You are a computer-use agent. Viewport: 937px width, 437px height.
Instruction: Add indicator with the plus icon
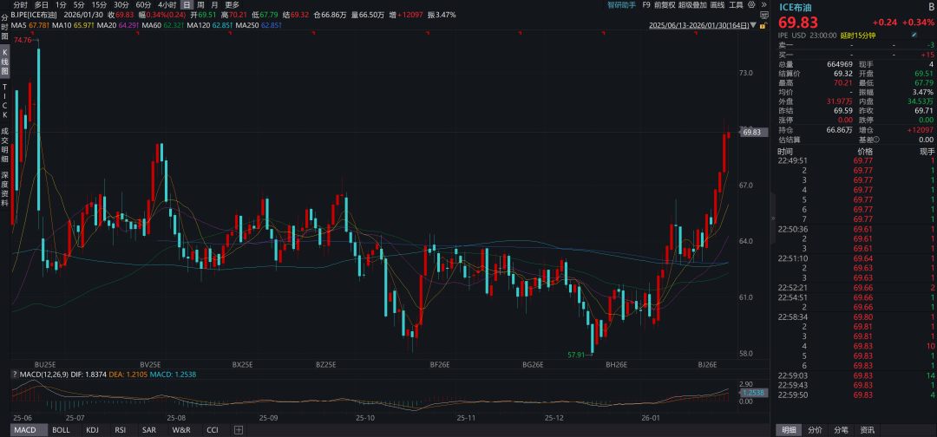(x=239, y=429)
